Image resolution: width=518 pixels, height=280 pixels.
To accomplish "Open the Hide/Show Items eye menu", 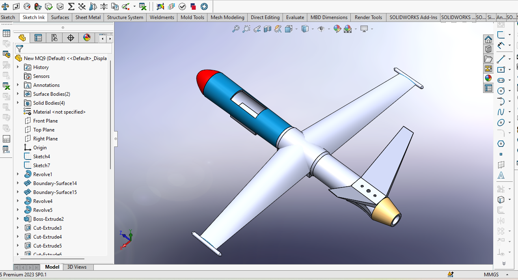I will [x=321, y=29].
